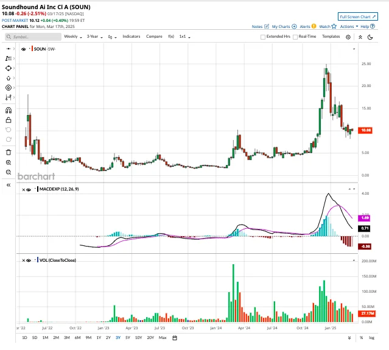The width and height of the screenshot is (389, 350).
Task: Open the Weekly frequency dropdown
Action: pyautogui.click(x=73, y=37)
